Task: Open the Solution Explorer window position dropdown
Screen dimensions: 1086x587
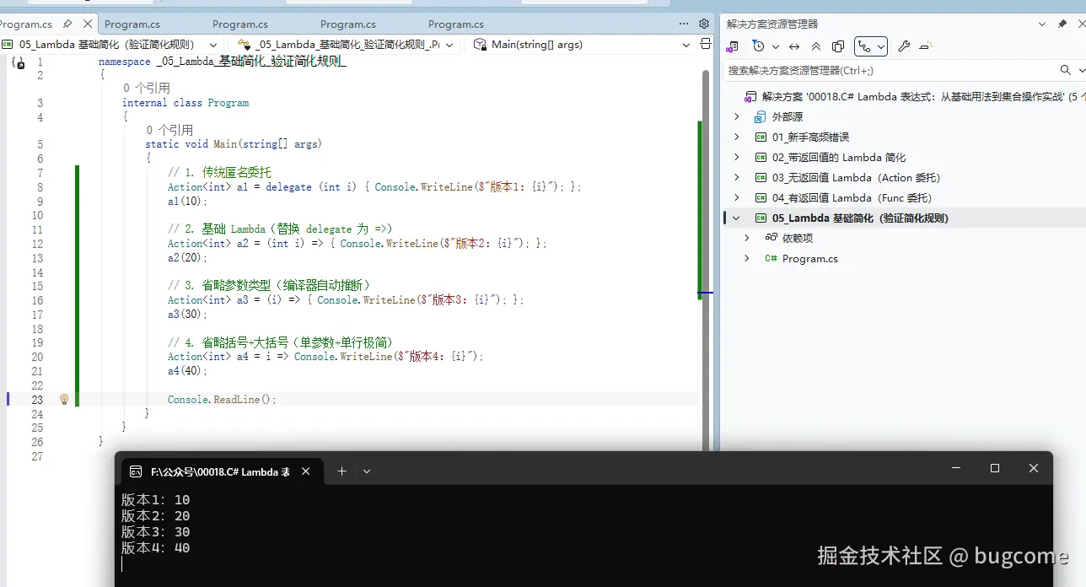Action: click(x=1043, y=24)
